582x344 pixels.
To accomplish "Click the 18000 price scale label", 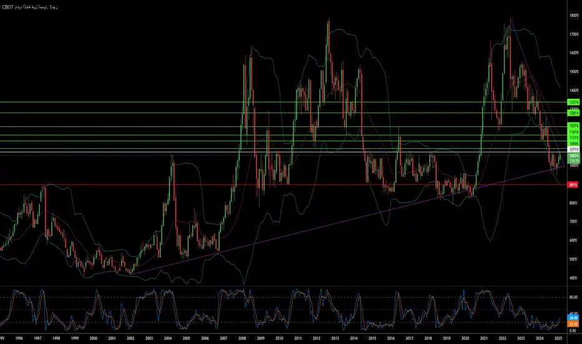I will 574,15.
